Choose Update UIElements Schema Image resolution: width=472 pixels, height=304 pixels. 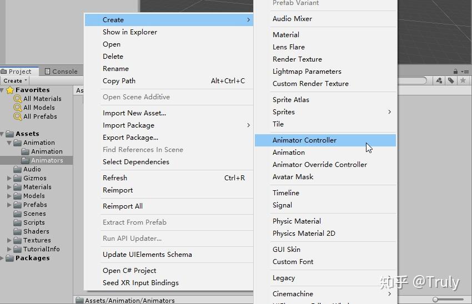pos(169,255)
